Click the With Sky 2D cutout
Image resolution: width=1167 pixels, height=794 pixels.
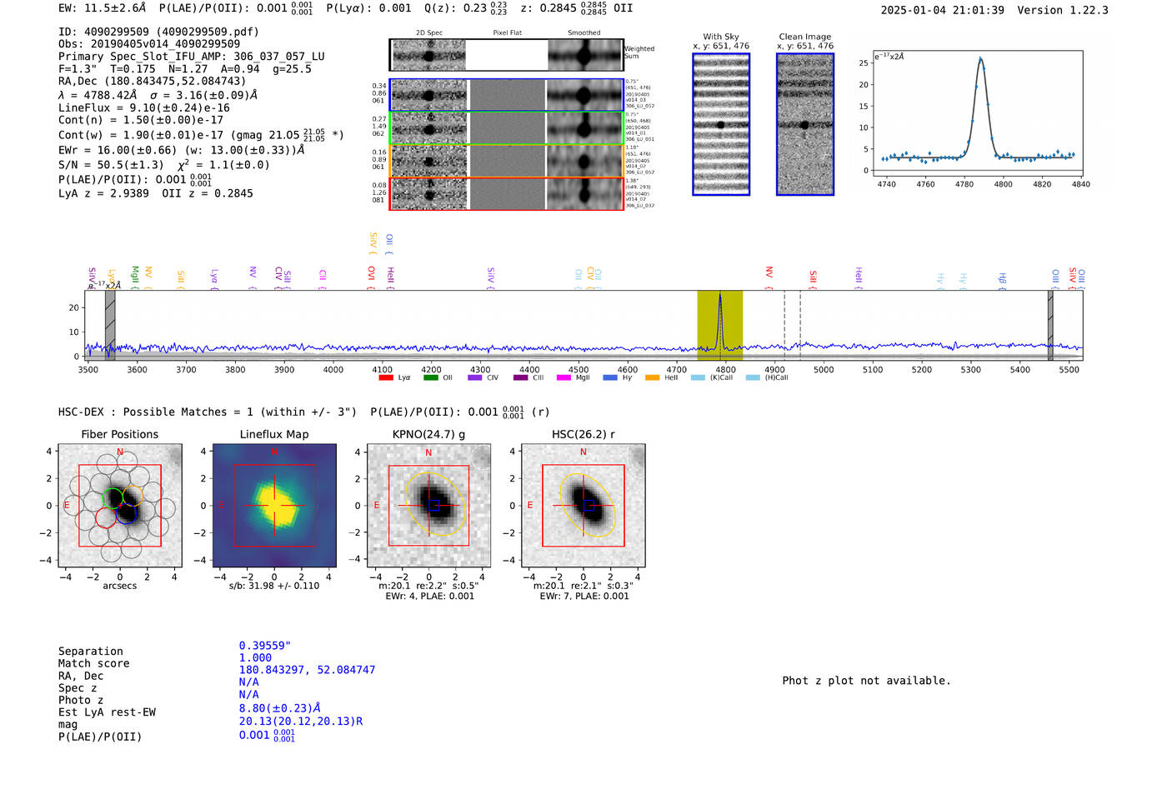pos(721,124)
